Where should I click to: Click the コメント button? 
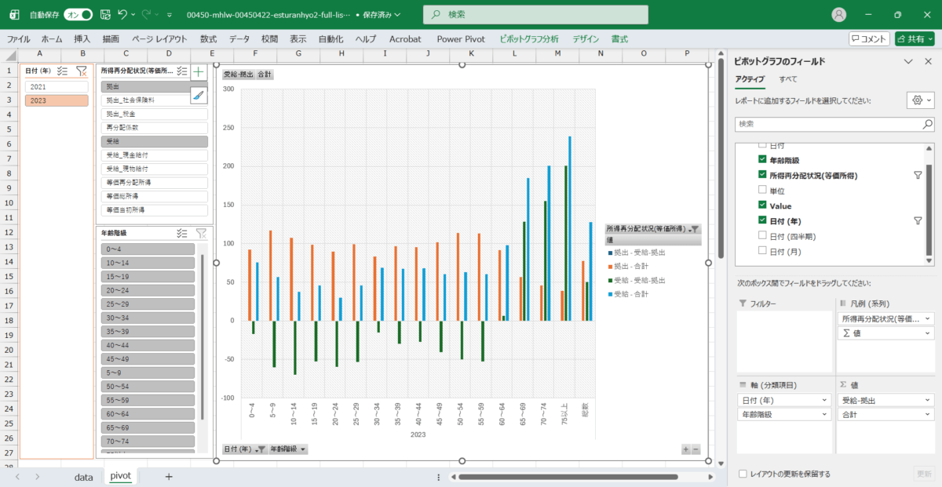coord(869,38)
